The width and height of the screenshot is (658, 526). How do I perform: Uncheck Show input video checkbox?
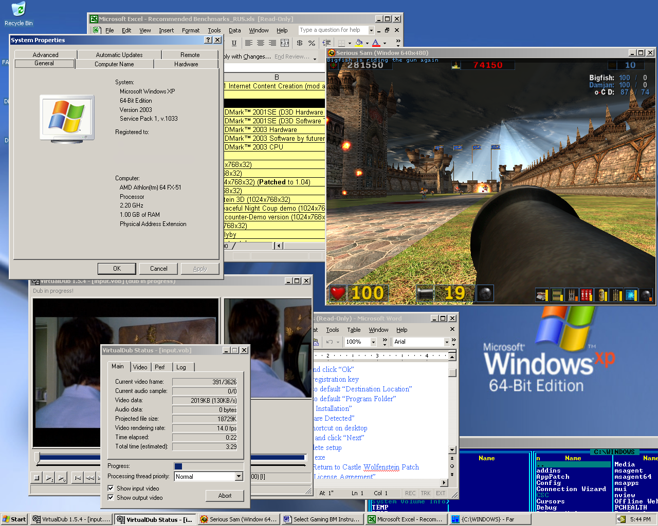(x=111, y=488)
